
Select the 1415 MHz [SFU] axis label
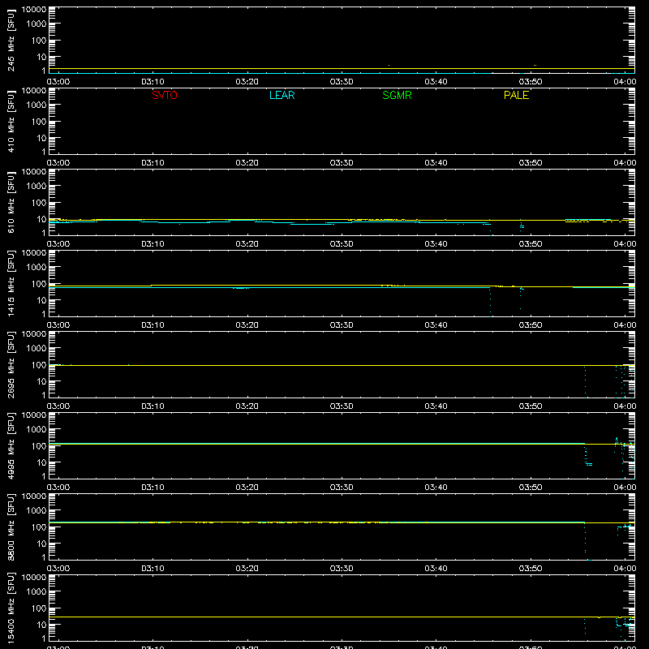pos(11,284)
